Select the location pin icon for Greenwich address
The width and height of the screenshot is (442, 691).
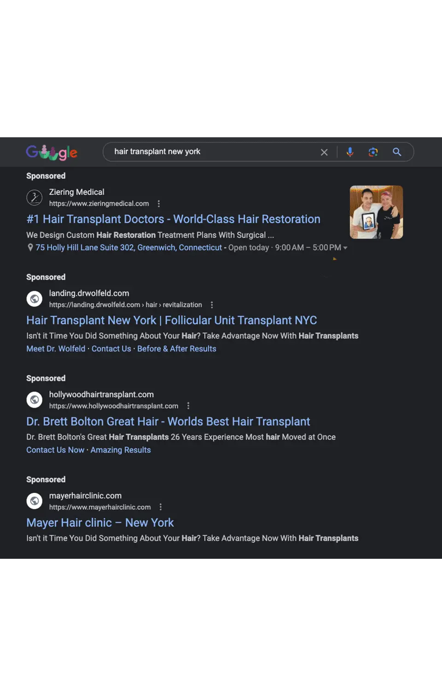click(30, 247)
